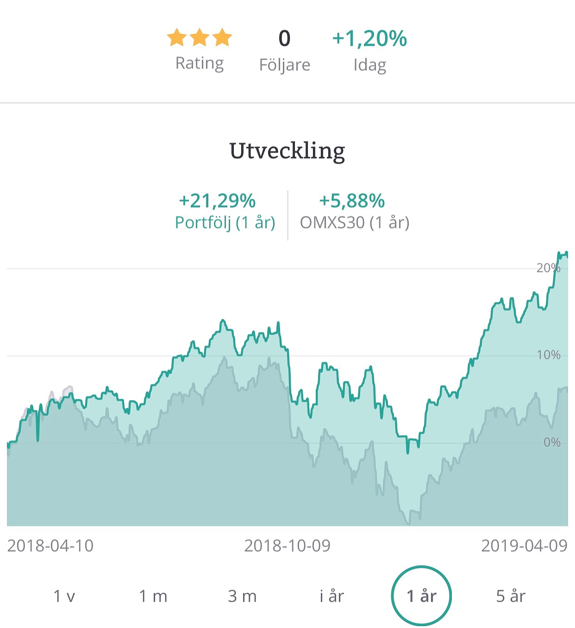Viewport: 575px width, 628px height.
Task: Click the OMXS30 (1 år) legend label
Action: 355,222
